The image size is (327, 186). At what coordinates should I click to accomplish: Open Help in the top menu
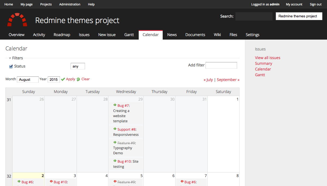pos(91,4)
